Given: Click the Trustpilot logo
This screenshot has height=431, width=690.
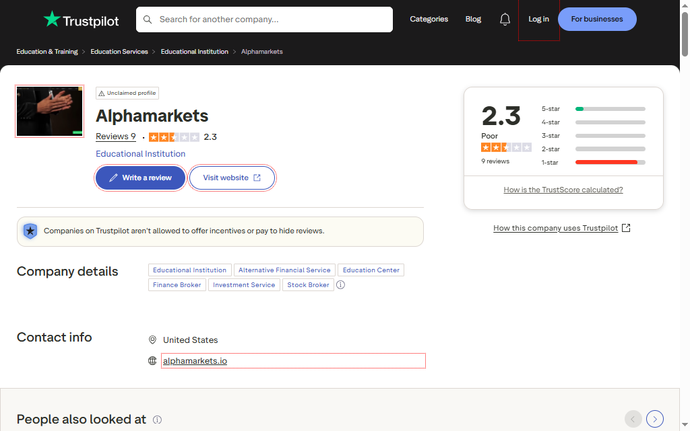Looking at the screenshot, I should pyautogui.click(x=81, y=19).
